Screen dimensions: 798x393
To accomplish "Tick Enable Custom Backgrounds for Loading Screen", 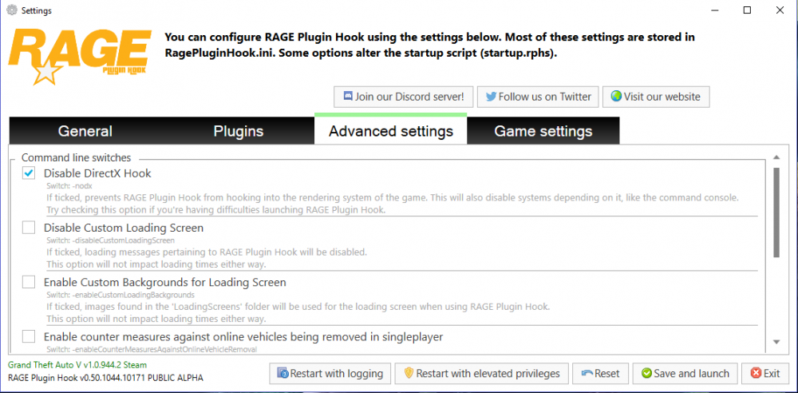I will tap(29, 282).
